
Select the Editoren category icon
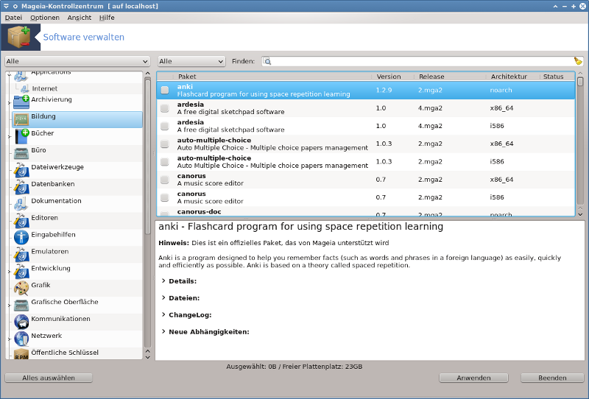(x=21, y=221)
